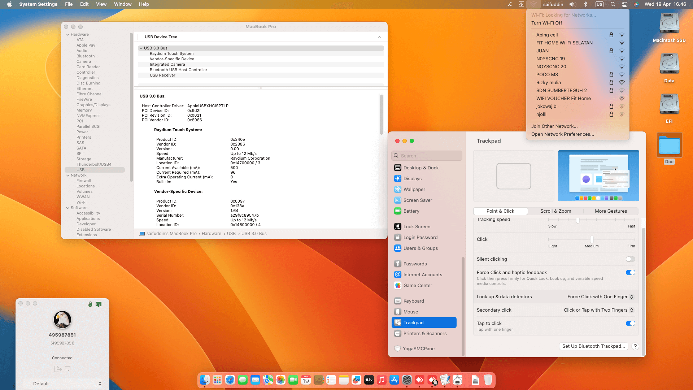Open the Trackpad settings sidebar icon

point(397,322)
